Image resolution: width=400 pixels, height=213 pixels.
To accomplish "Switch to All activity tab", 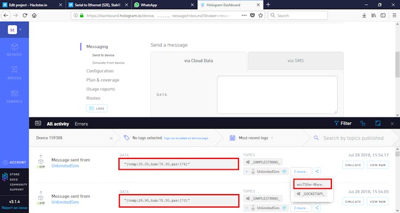I will tap(58, 124).
